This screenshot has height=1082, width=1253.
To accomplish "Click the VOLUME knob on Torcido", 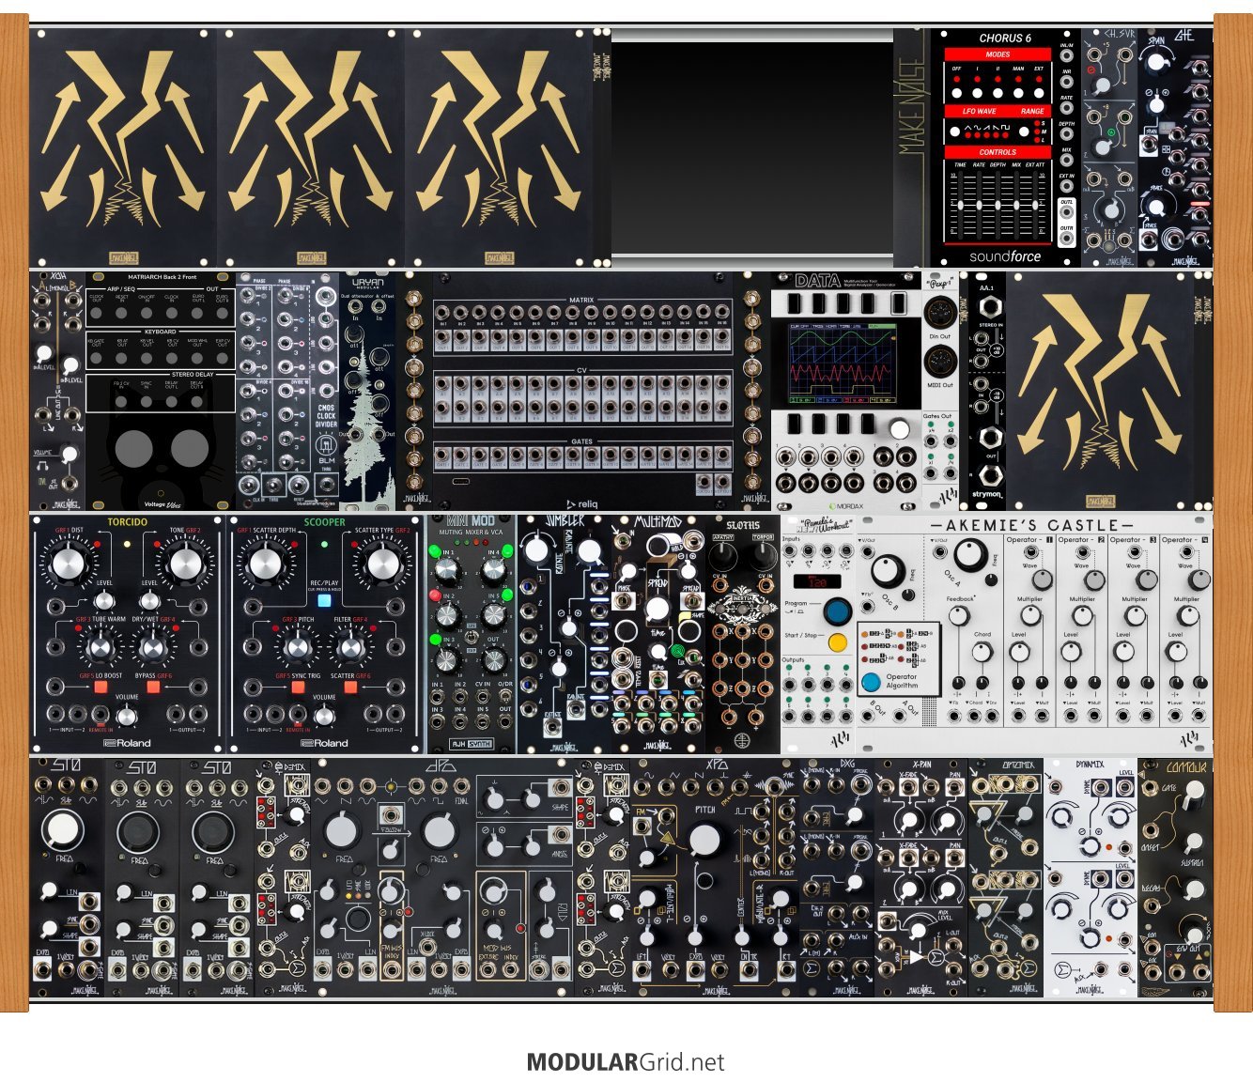I will [x=127, y=717].
